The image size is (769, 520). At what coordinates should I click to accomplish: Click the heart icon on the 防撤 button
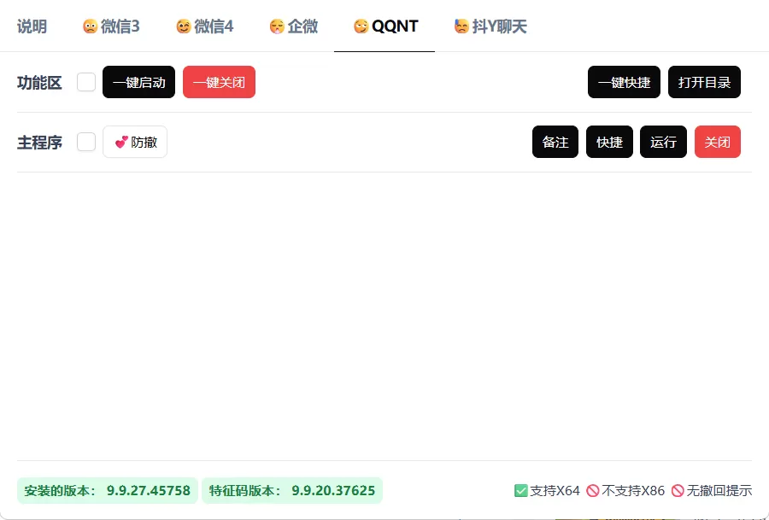click(120, 141)
